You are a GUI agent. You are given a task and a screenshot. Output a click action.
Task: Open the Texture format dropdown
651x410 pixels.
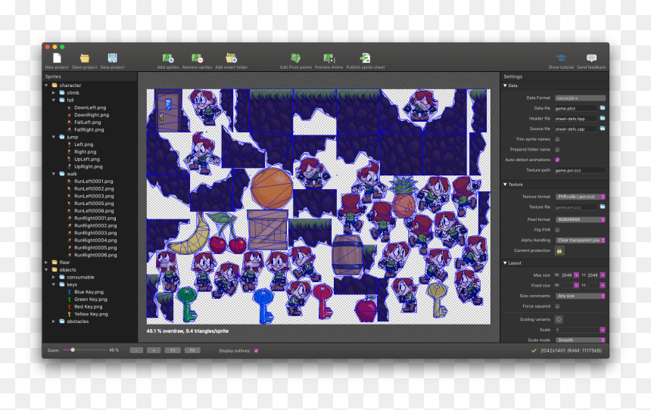coord(580,197)
